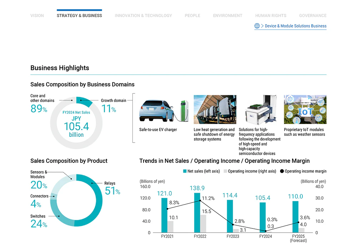Select the Strategy & Business tab
357x252 pixels.
[x=79, y=16]
